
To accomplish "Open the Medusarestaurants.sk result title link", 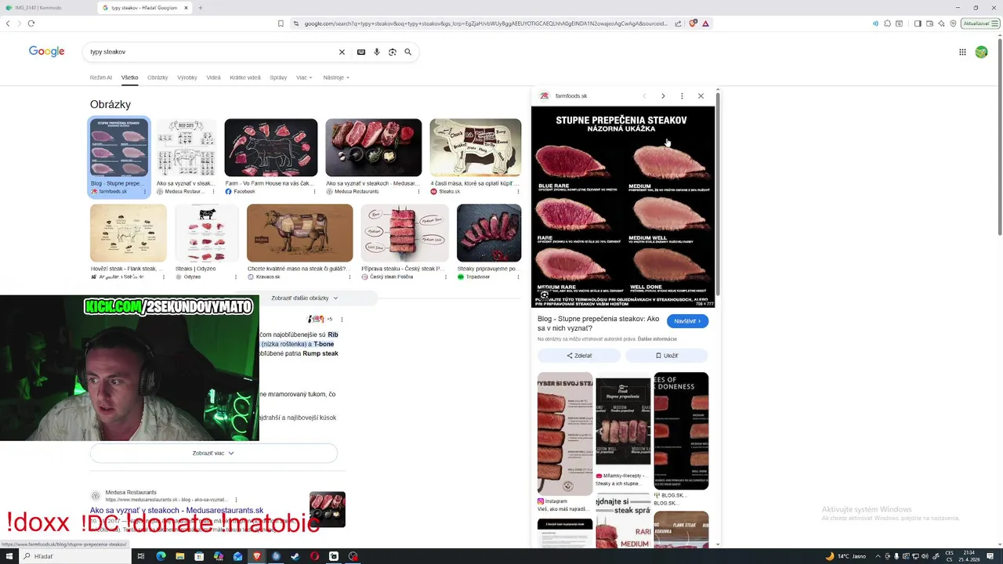I will [x=176, y=511].
